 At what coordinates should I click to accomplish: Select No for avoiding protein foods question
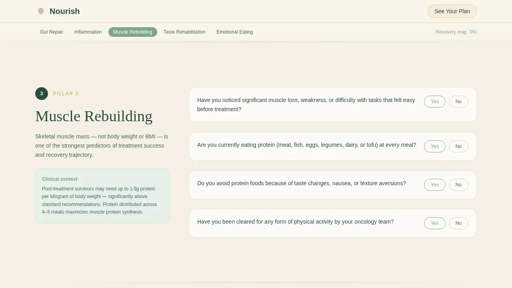click(458, 185)
